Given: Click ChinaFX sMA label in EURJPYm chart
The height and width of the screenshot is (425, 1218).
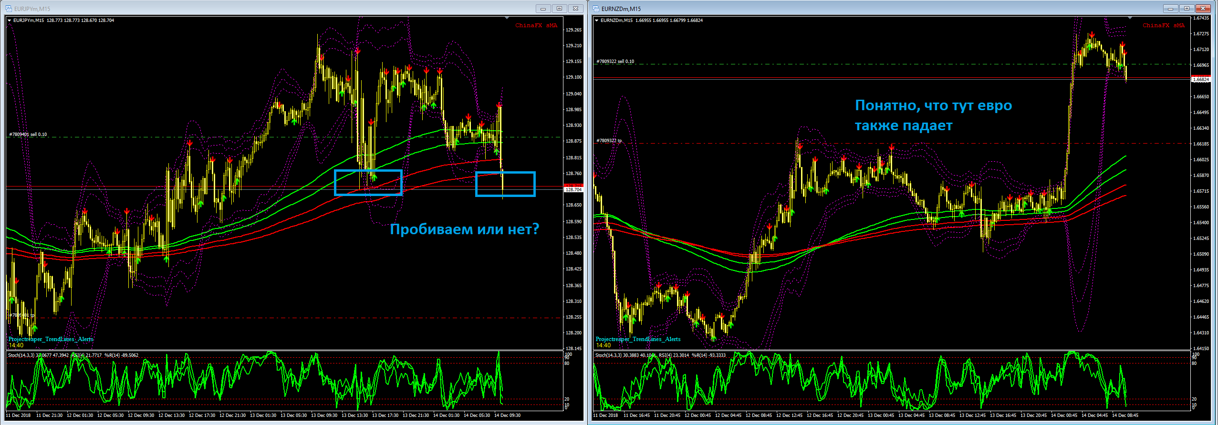Looking at the screenshot, I should 536,26.
